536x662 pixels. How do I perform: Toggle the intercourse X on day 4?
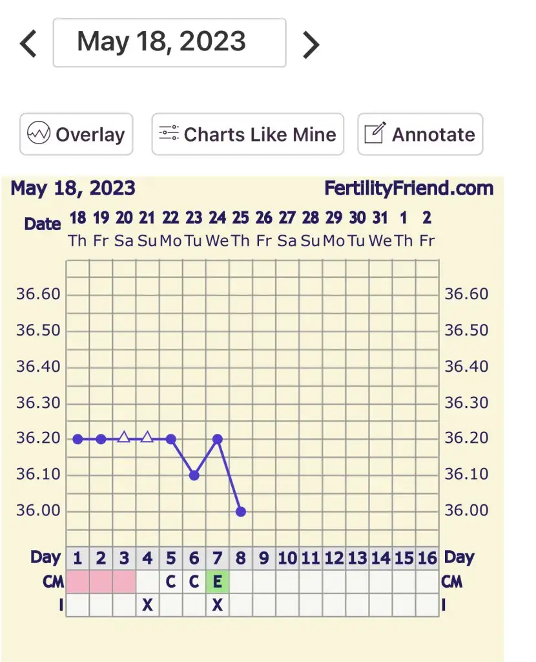(x=147, y=605)
